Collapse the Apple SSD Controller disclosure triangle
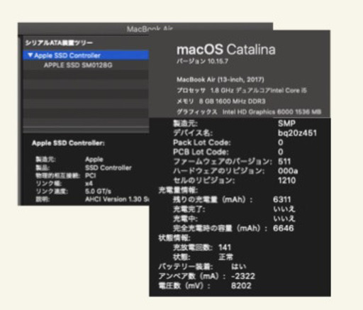 point(30,55)
